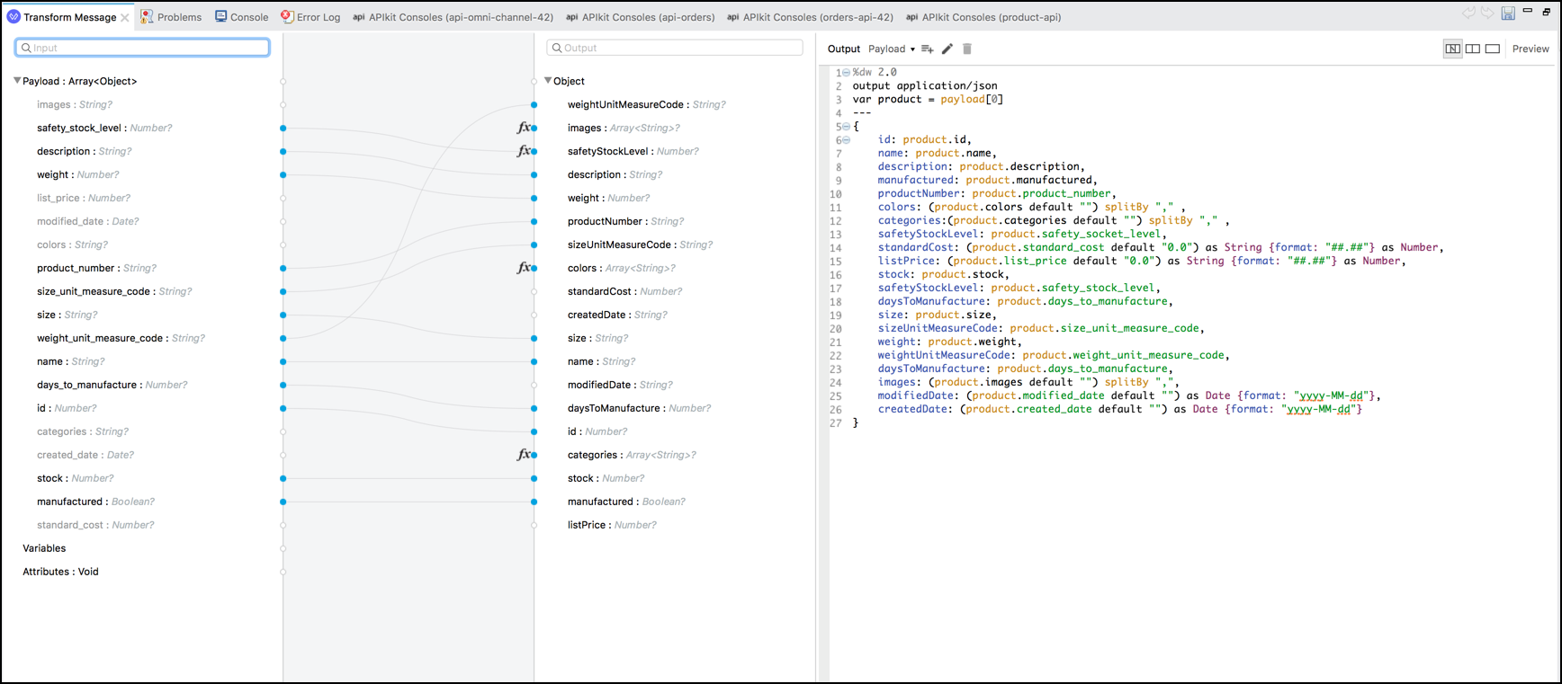The image size is (1562, 684).
Task: Select standardCost output field
Action: pyautogui.click(x=624, y=291)
